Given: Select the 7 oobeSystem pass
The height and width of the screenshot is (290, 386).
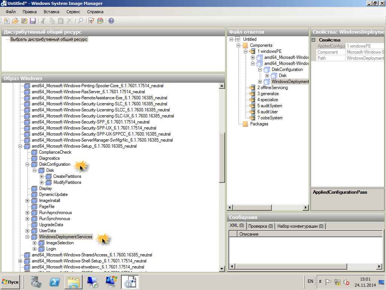Looking at the screenshot, I should point(270,118).
